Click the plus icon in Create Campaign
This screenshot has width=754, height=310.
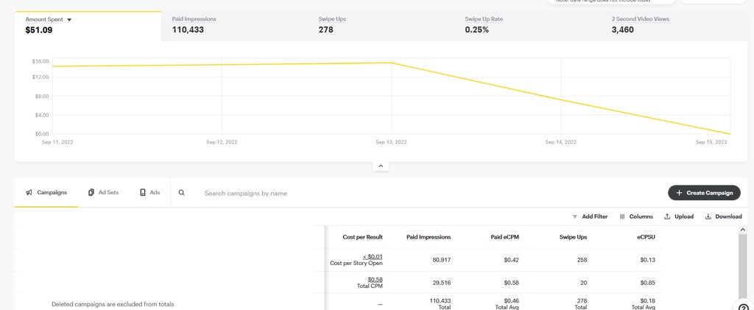679,193
